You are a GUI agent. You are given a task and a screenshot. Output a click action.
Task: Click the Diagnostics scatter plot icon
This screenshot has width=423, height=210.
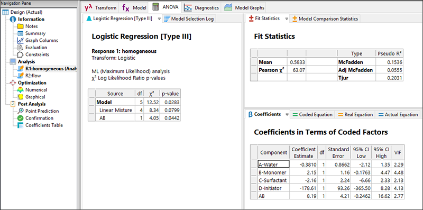click(188, 7)
